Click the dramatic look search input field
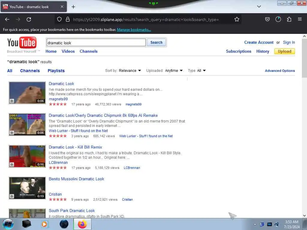This screenshot has width=307, height=230. pyautogui.click(x=96, y=43)
